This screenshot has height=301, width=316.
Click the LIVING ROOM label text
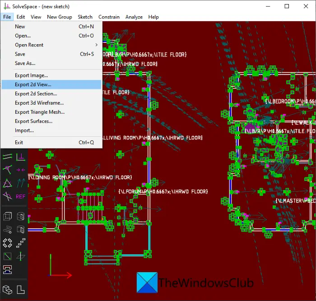tap(153, 138)
